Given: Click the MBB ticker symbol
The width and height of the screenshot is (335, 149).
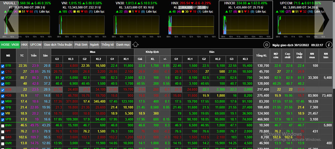Looking at the screenshot, I should pos(8,101).
